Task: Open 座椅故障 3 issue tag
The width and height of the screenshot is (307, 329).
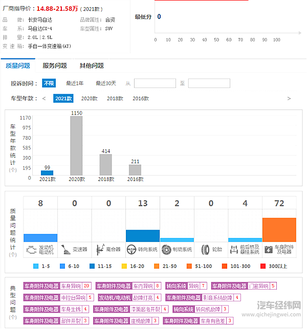Action: click(x=126, y=321)
